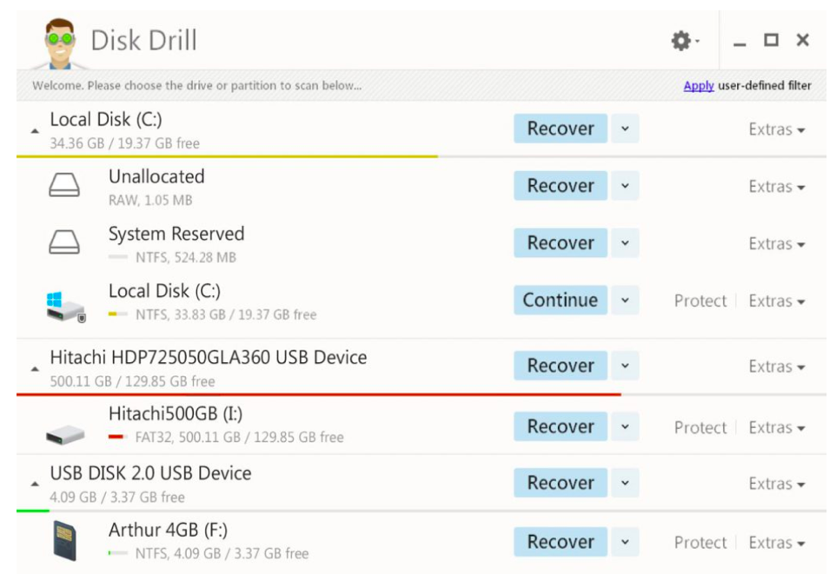Open Extras menu for top-level Local Disk (C:)

[x=777, y=129]
